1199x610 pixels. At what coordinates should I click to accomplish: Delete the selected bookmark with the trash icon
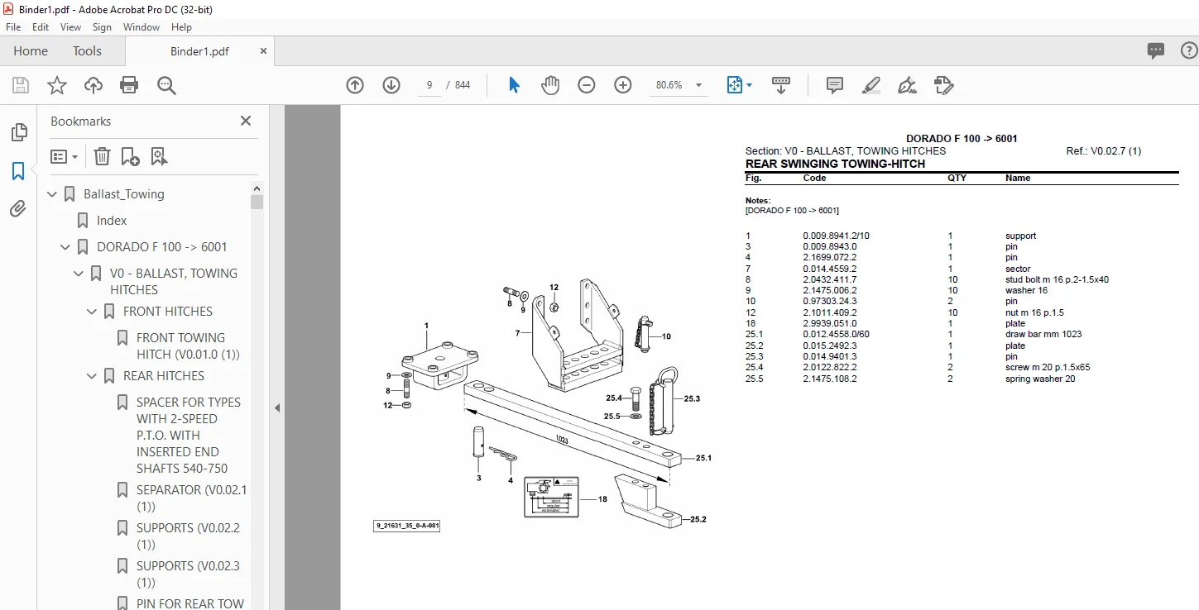click(102, 156)
